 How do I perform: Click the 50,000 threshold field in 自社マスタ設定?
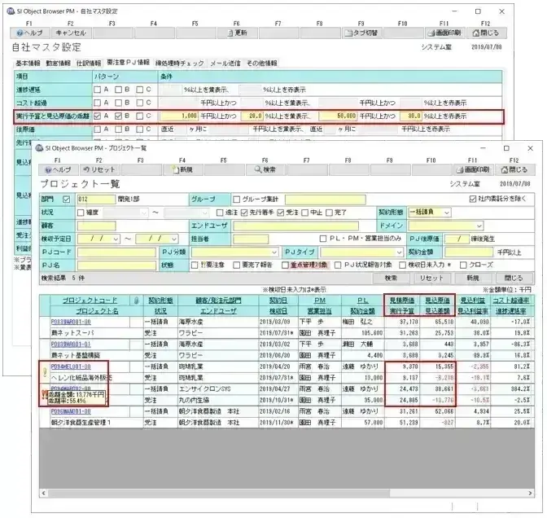click(x=338, y=116)
